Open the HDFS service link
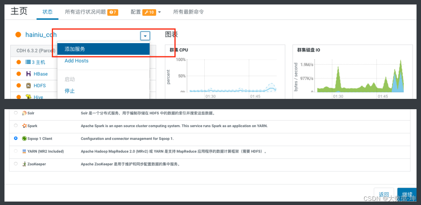This screenshot has width=421, height=205. pos(40,85)
